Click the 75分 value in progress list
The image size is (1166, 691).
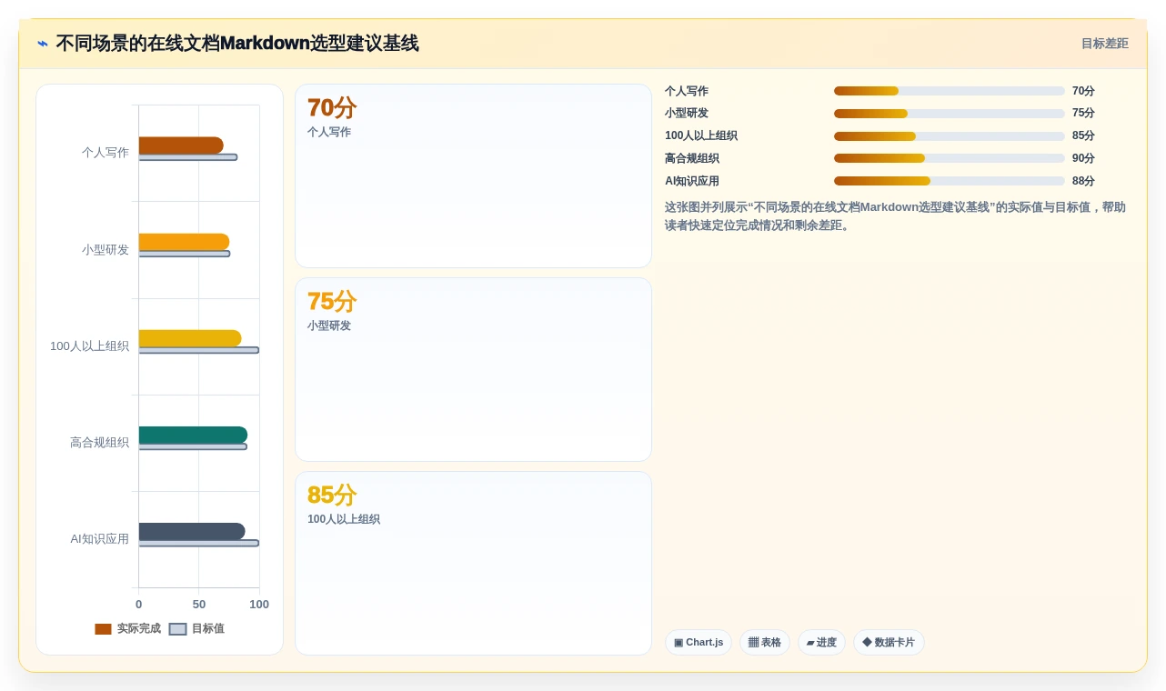coord(1083,114)
